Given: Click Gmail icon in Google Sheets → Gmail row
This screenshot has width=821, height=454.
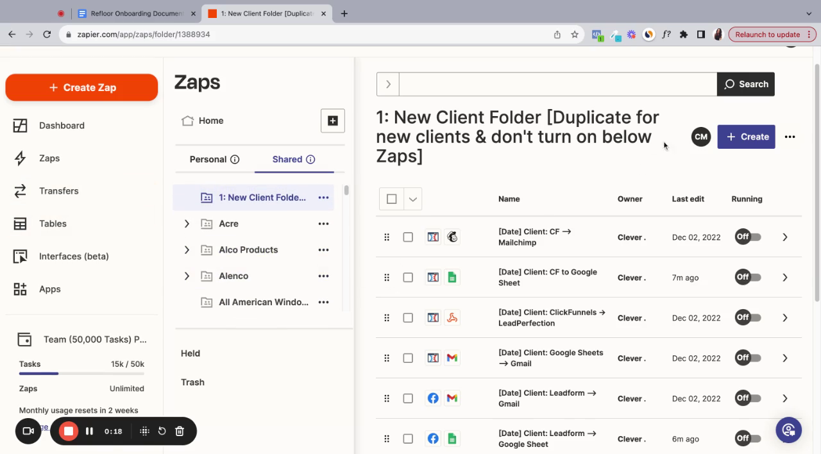Looking at the screenshot, I should point(452,358).
